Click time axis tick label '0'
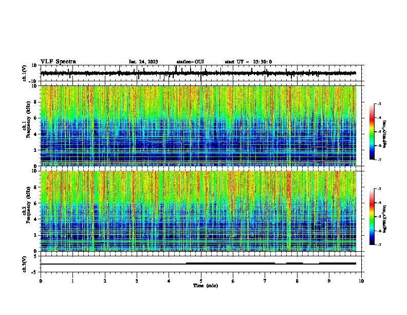This screenshot has width=407, height=315. click(41, 281)
